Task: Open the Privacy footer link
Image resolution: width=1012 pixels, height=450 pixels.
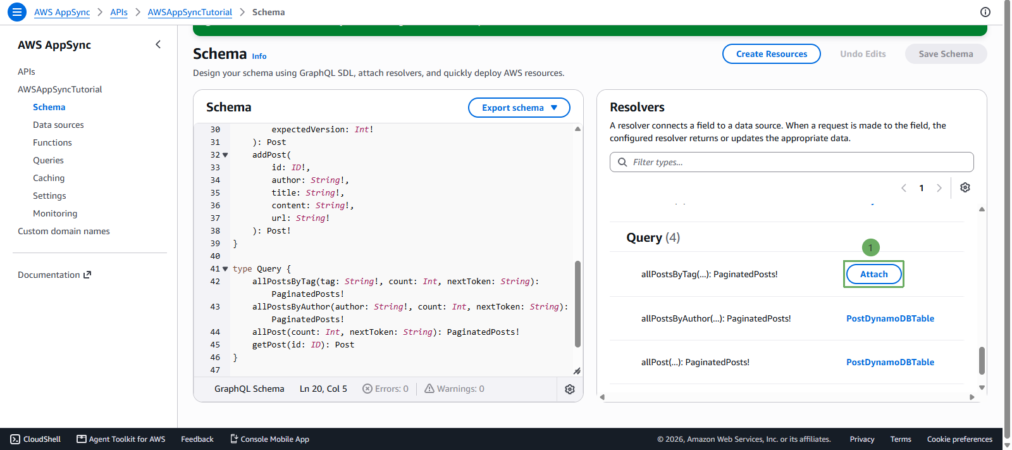Action: coord(862,439)
